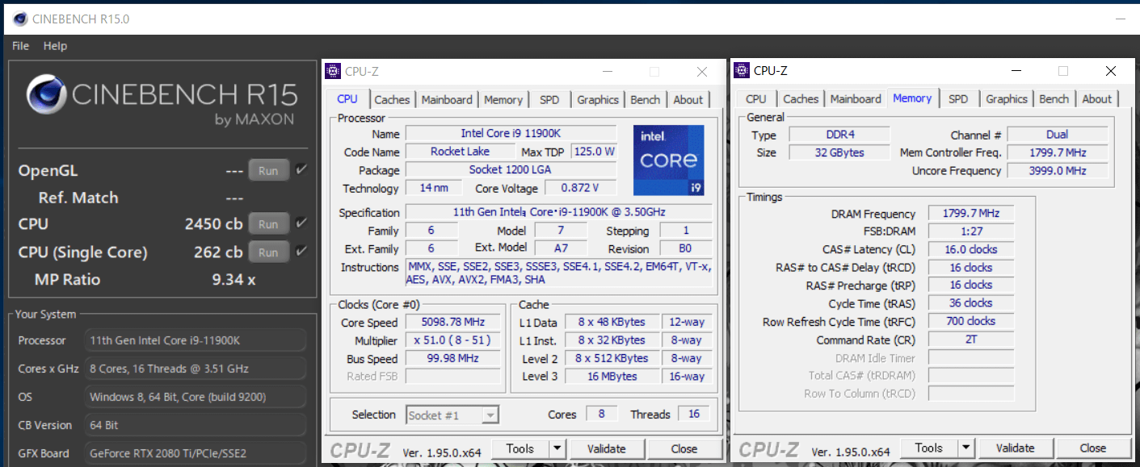Click the DRAM Frequency value 1799.7 MHz
This screenshot has width=1140, height=467.
970,214
